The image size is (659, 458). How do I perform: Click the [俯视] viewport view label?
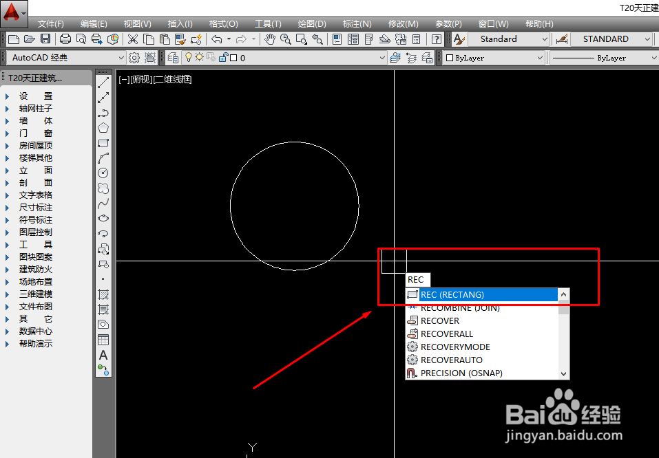tap(141, 79)
